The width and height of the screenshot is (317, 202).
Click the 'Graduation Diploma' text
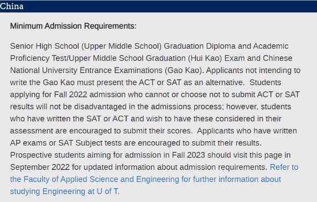tap(200, 46)
